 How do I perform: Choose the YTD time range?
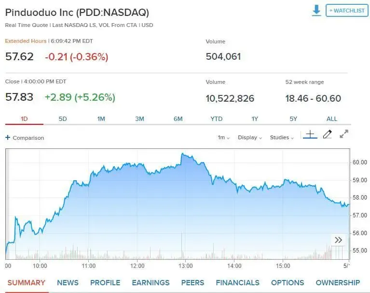(217, 119)
